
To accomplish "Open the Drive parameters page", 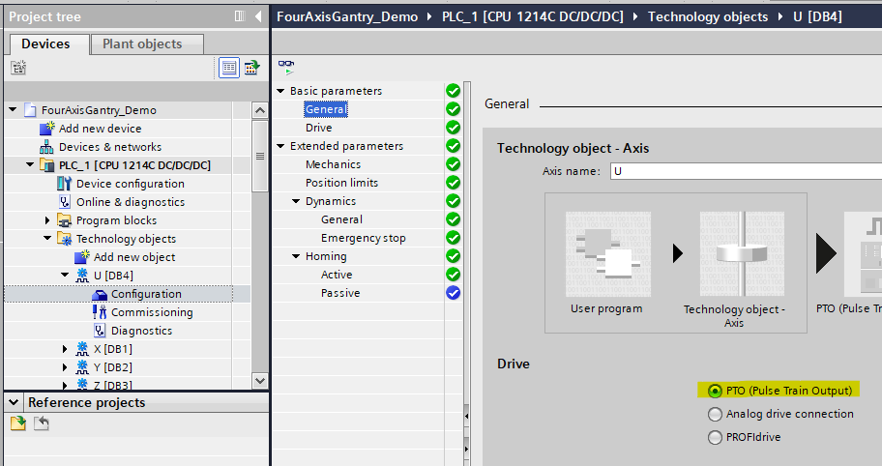I will [319, 128].
